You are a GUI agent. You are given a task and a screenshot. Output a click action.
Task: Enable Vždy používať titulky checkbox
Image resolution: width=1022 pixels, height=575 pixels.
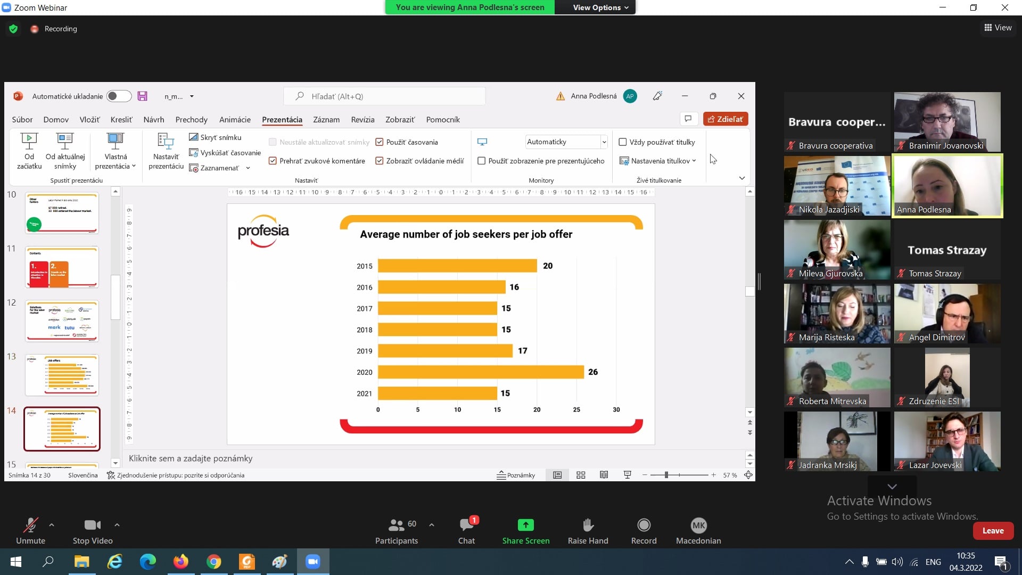pyautogui.click(x=623, y=142)
